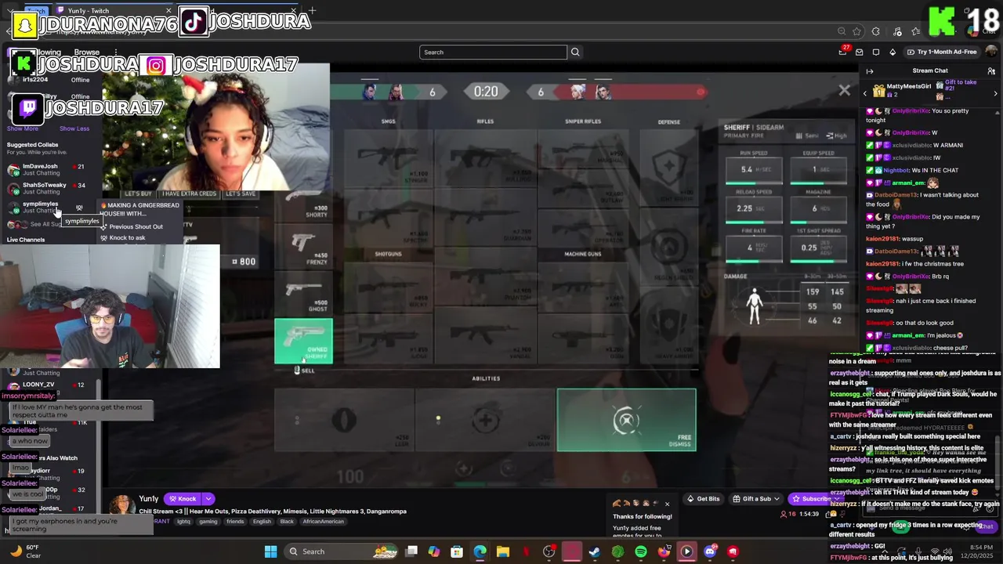The width and height of the screenshot is (1003, 564).
Task: Open Yun1y's streamer avatar below the video
Action: (121, 505)
